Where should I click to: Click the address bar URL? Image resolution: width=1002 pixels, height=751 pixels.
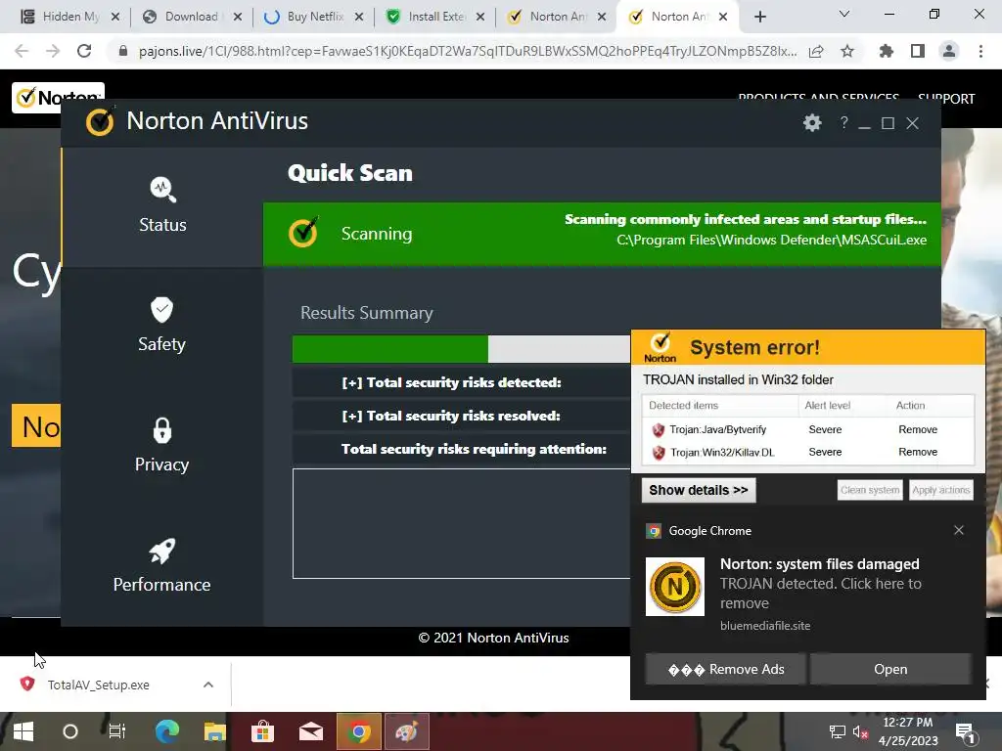pyautogui.click(x=468, y=51)
